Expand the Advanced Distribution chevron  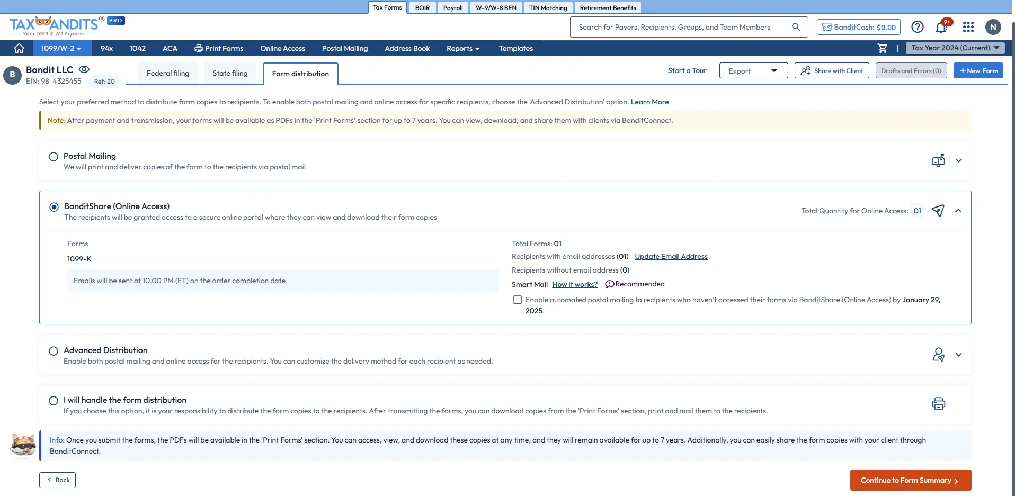pos(959,355)
